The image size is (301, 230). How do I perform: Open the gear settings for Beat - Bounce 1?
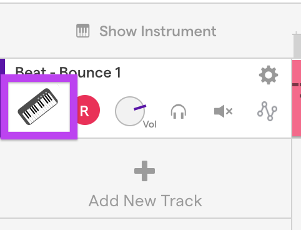269,75
